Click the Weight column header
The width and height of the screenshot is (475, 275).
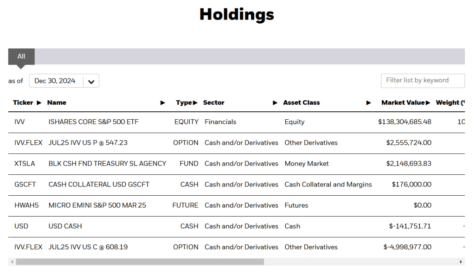tap(450, 103)
